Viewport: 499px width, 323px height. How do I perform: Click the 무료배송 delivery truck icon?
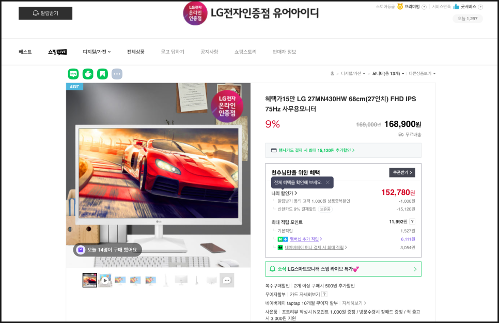pyautogui.click(x=401, y=135)
